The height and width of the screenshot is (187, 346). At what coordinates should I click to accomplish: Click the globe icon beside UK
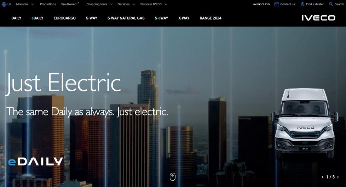click(4, 4)
